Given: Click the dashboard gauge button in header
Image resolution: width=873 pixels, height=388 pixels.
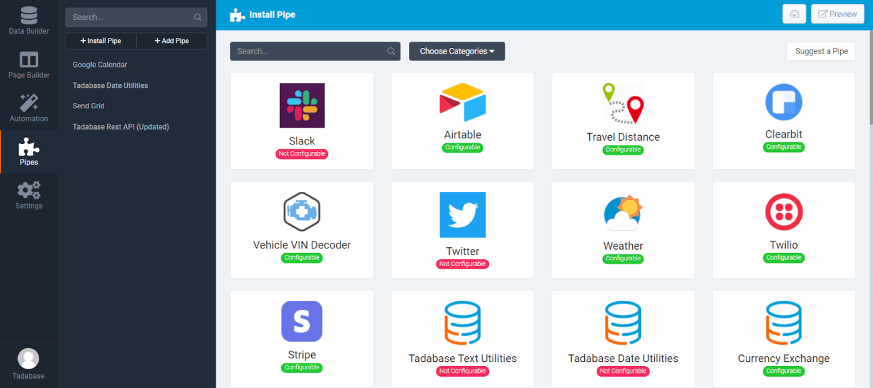Looking at the screenshot, I should (x=794, y=14).
